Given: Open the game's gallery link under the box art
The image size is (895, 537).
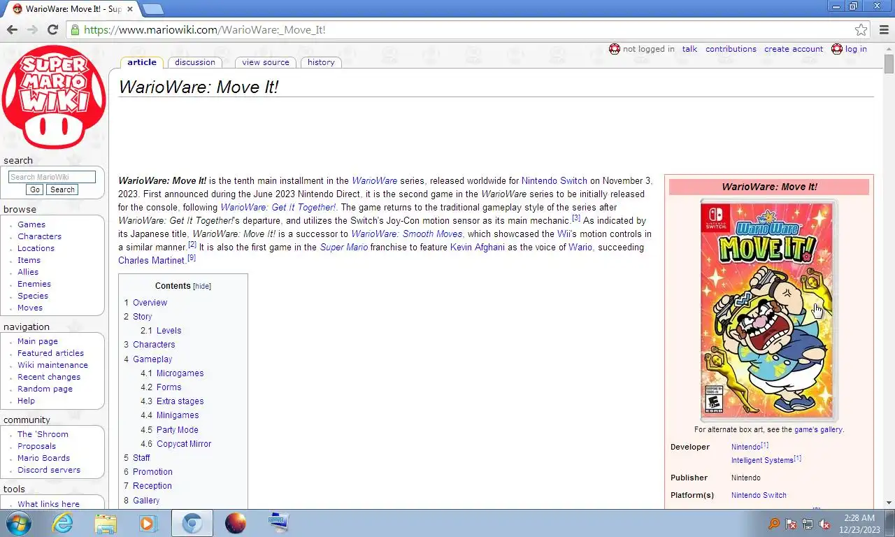Looking at the screenshot, I should (x=818, y=429).
